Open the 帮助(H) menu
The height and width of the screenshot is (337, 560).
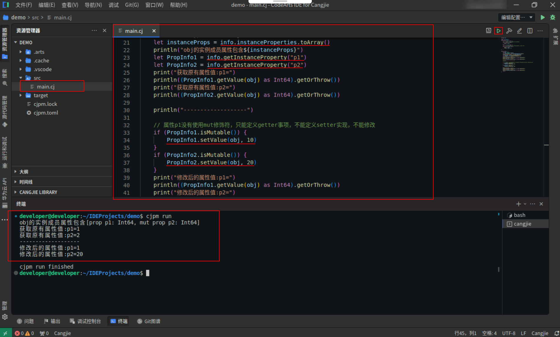pyautogui.click(x=178, y=5)
